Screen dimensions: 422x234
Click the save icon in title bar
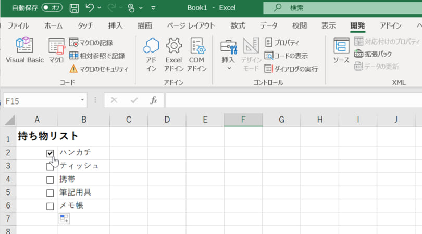(x=74, y=8)
